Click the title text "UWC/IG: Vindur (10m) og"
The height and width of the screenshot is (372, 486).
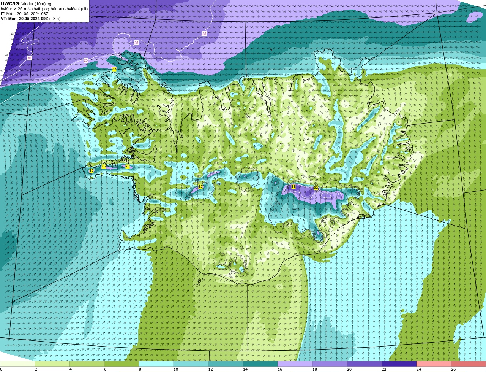click(26, 4)
